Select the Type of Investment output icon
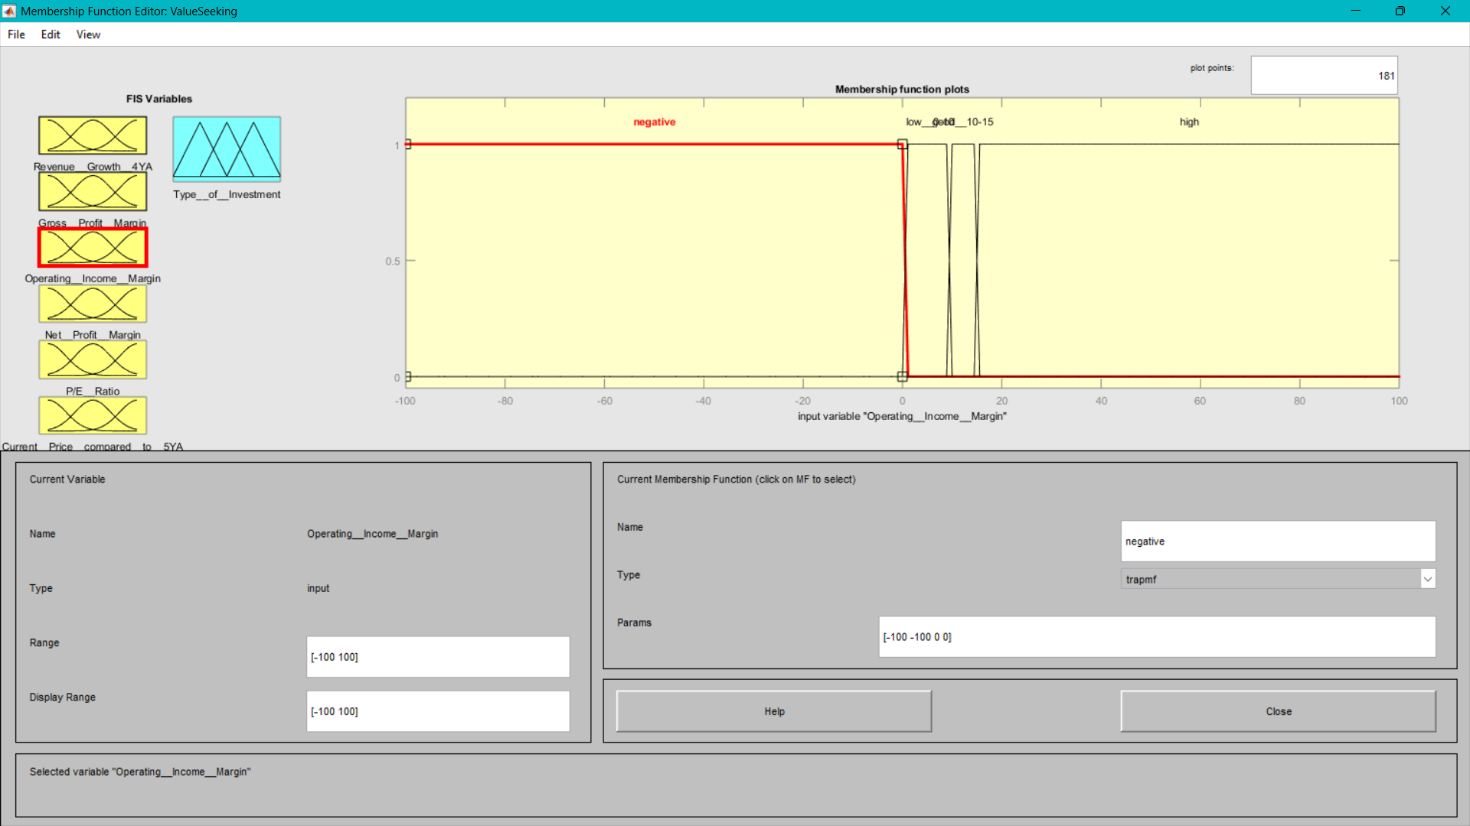 click(x=227, y=148)
